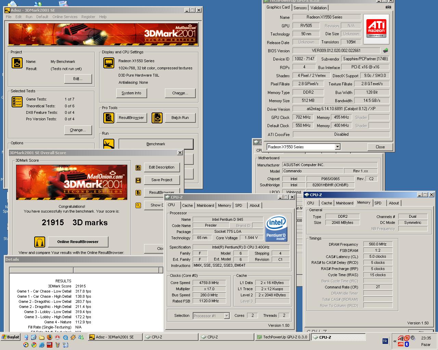Click the icon beside ResultBrowser in the score dialog
This screenshot has height=350, width=438.
[x=138, y=193]
